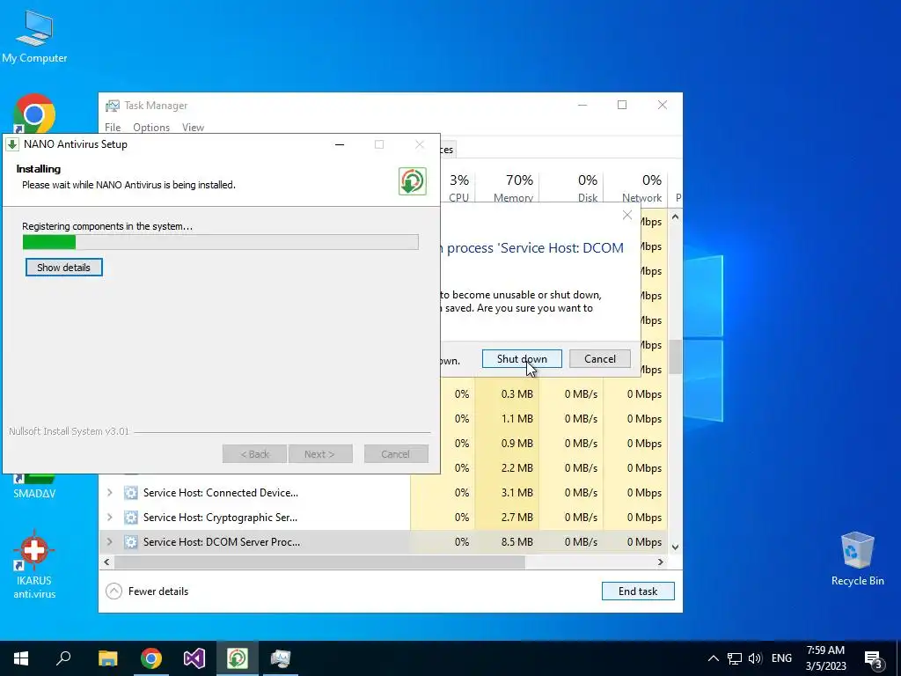Viewport: 901px width, 676px height.
Task: Select the Service Host: Cryptographic Ser row
Action: [x=384, y=518]
